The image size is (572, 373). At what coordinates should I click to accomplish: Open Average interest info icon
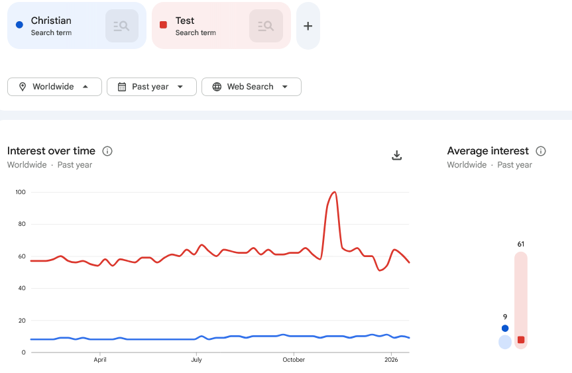541,151
